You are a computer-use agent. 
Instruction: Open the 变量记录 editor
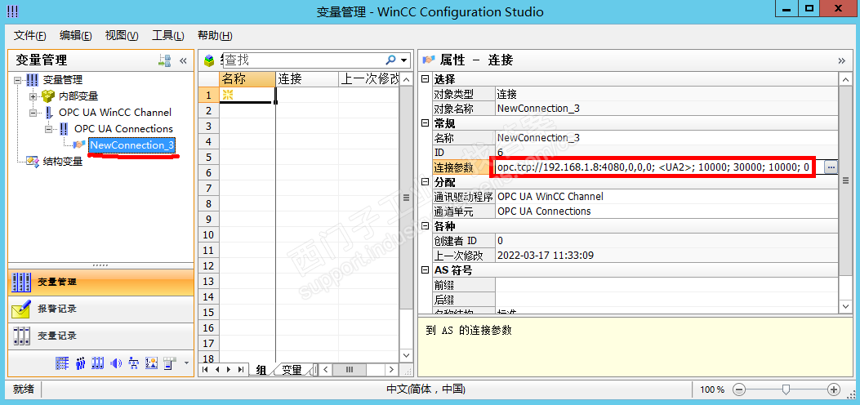tap(101, 336)
